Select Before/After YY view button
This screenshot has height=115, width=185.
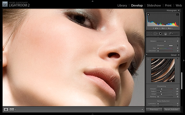coord(12,110)
